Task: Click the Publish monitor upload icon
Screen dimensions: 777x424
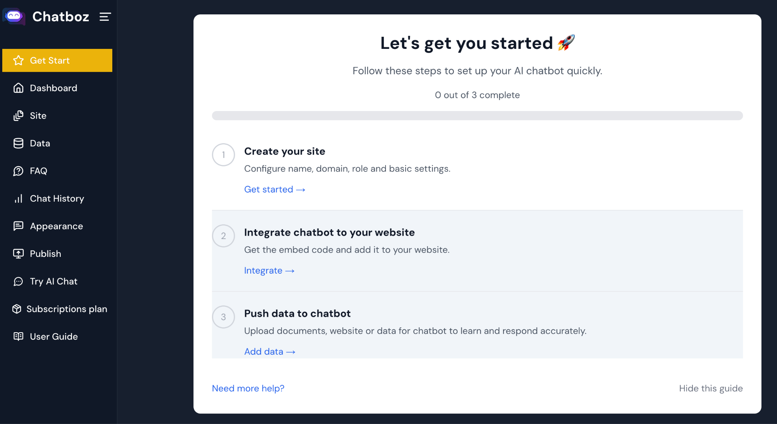Action: click(18, 254)
